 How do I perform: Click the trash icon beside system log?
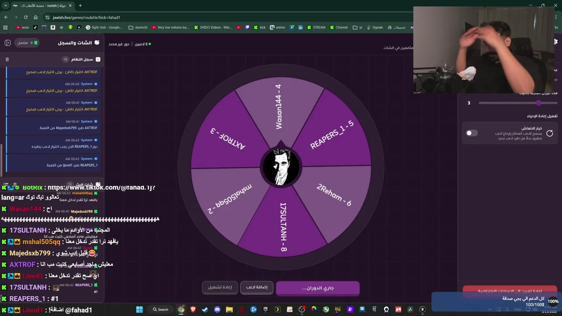tap(7, 59)
